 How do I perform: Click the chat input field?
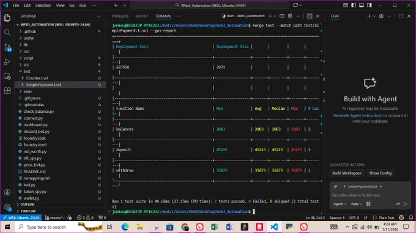(370, 195)
